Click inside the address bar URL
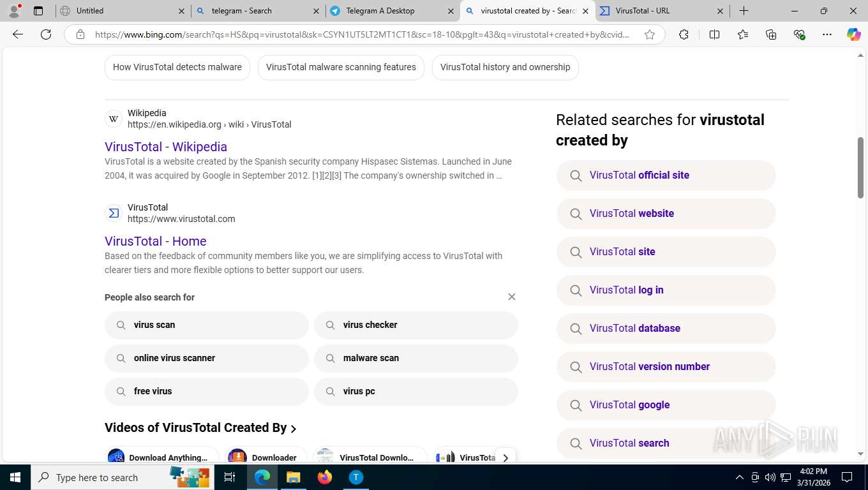Screen dimensions: 868x490 (362, 34)
